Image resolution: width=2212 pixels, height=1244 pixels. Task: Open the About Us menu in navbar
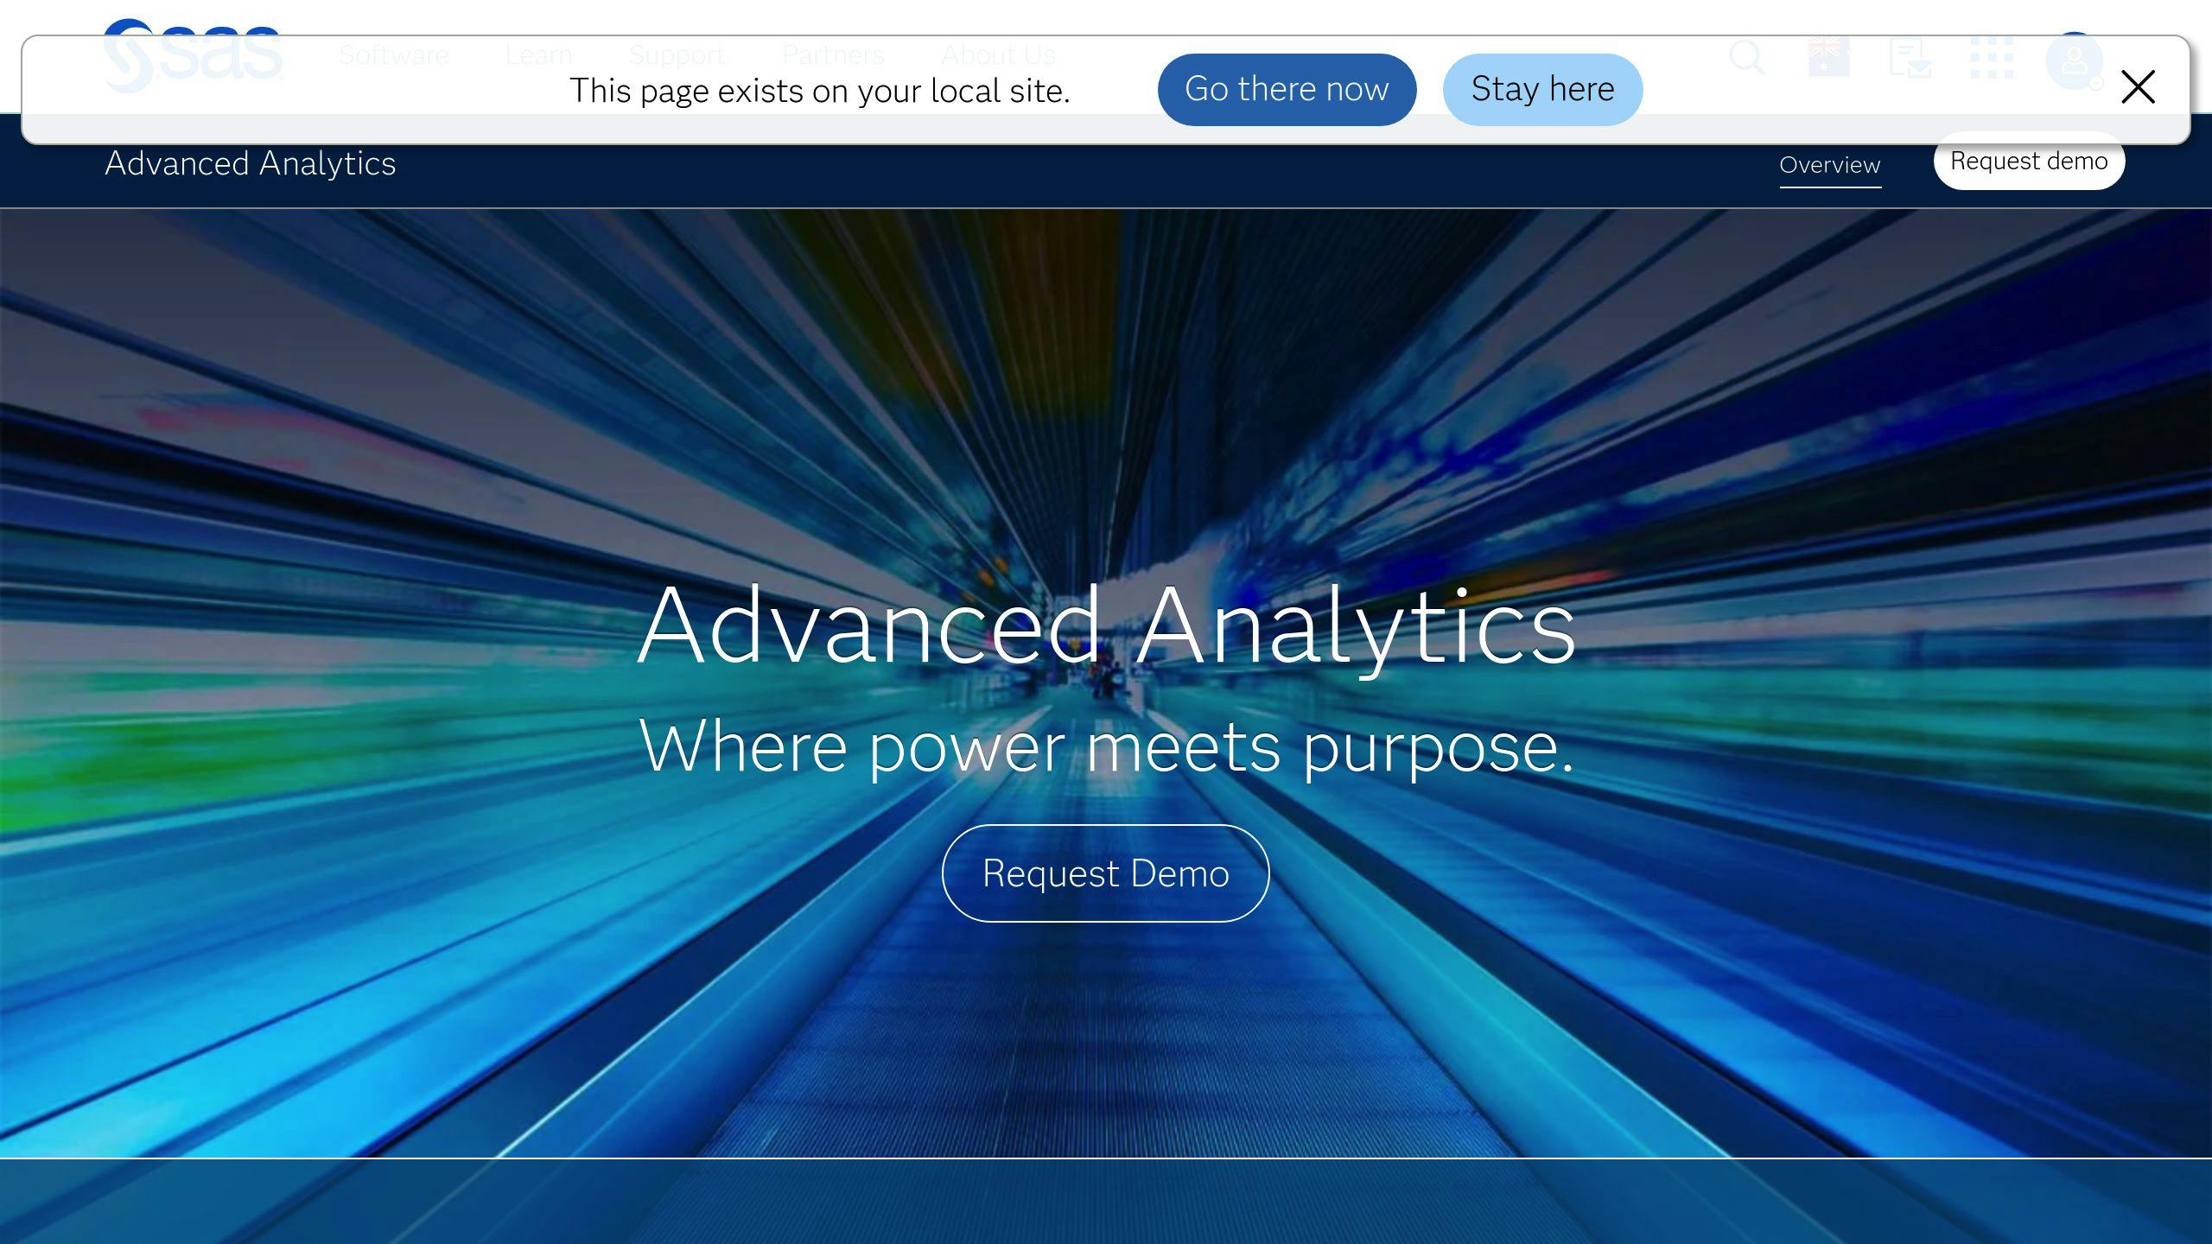click(998, 54)
